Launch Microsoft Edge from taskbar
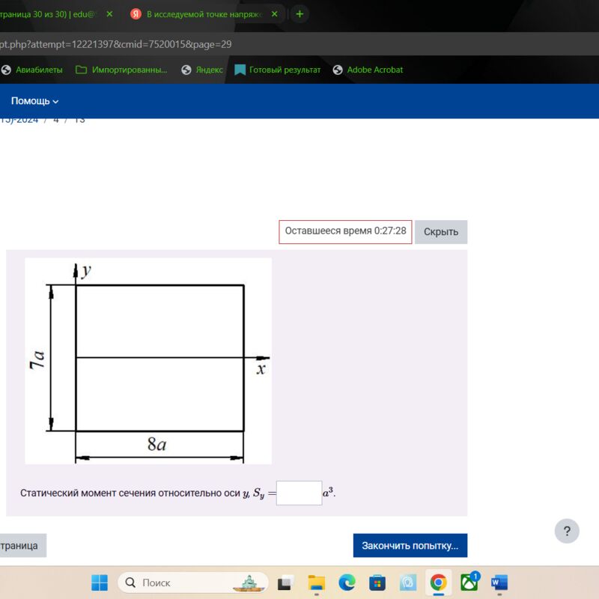The image size is (599, 599). (347, 583)
